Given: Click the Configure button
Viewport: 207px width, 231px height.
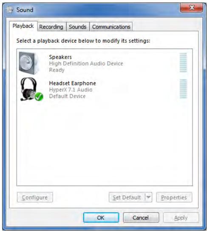Looking at the screenshot, I should (x=35, y=197).
